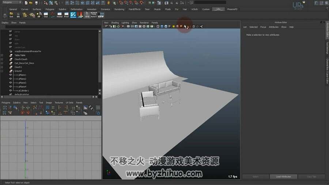Click the Bonus Tool AUUT shelf button
Image resolution: width=329 pixels, height=185 pixels.
click(x=94, y=15)
